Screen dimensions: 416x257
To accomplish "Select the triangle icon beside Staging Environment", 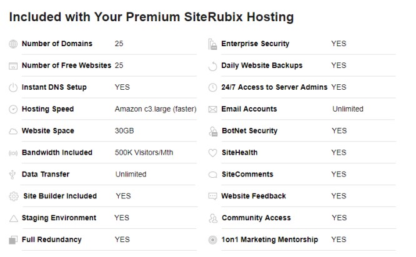I will [14, 218].
